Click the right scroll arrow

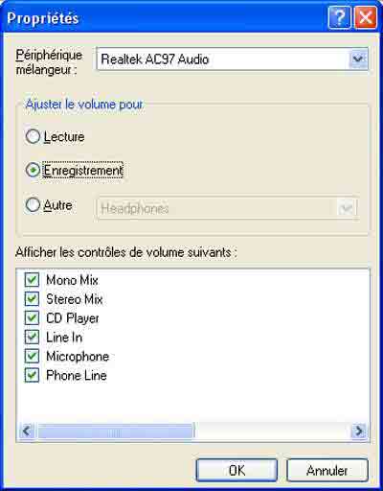(x=359, y=431)
